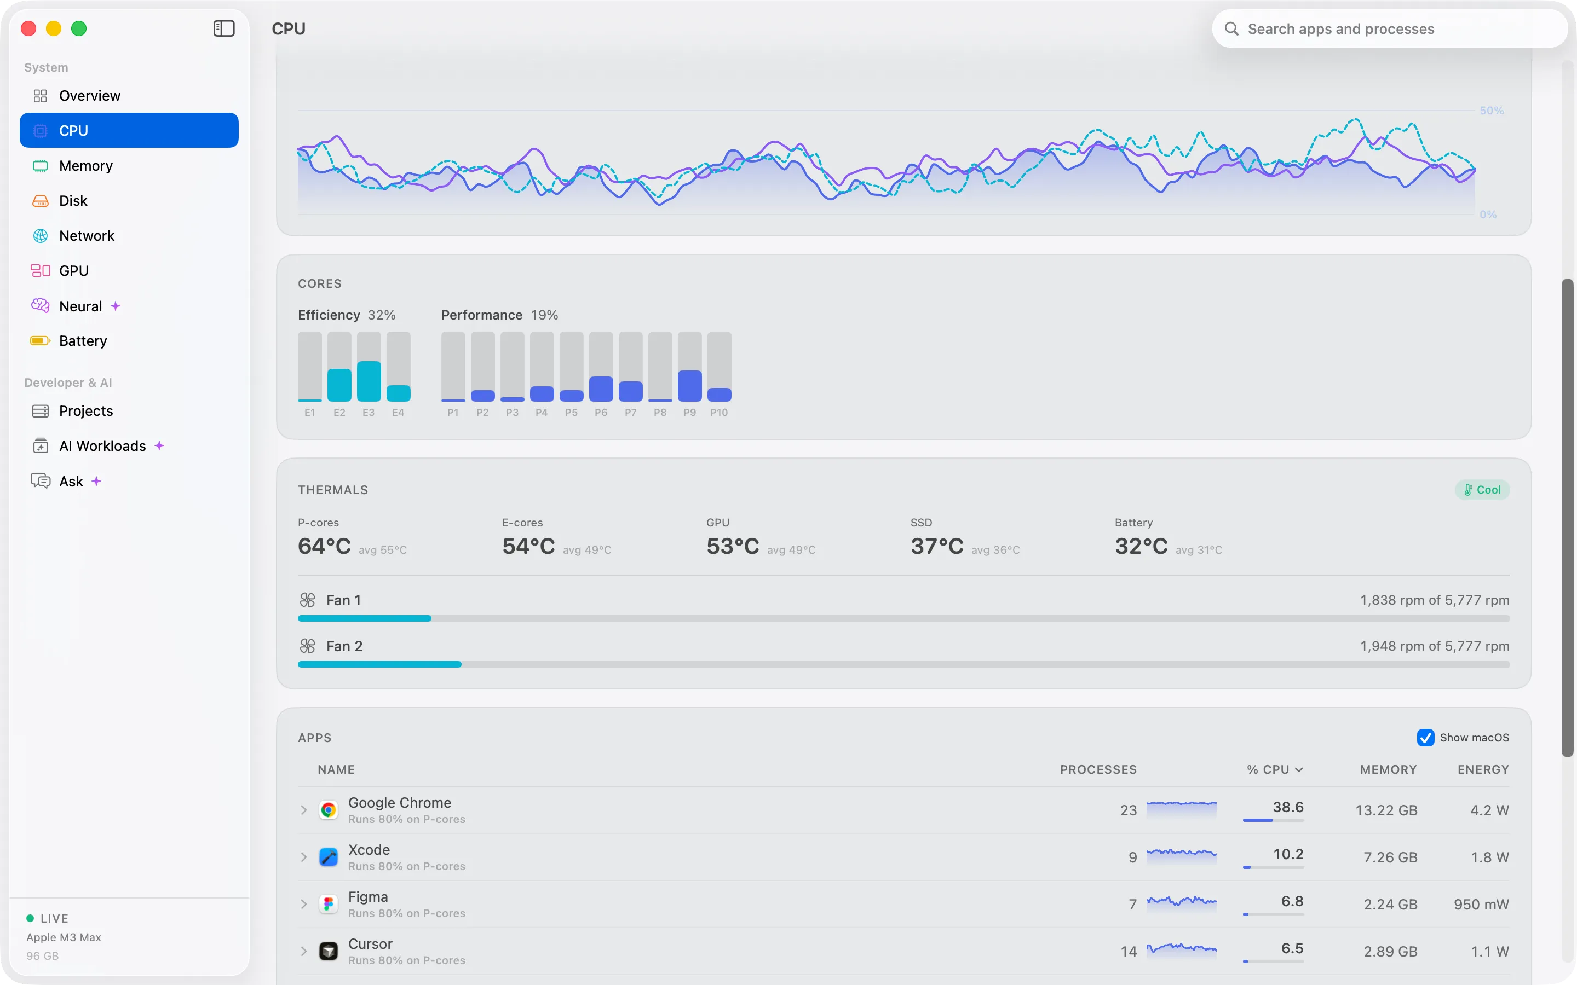Click the GPU 53°C temperature reading
This screenshot has height=985, width=1577.
[x=733, y=546]
